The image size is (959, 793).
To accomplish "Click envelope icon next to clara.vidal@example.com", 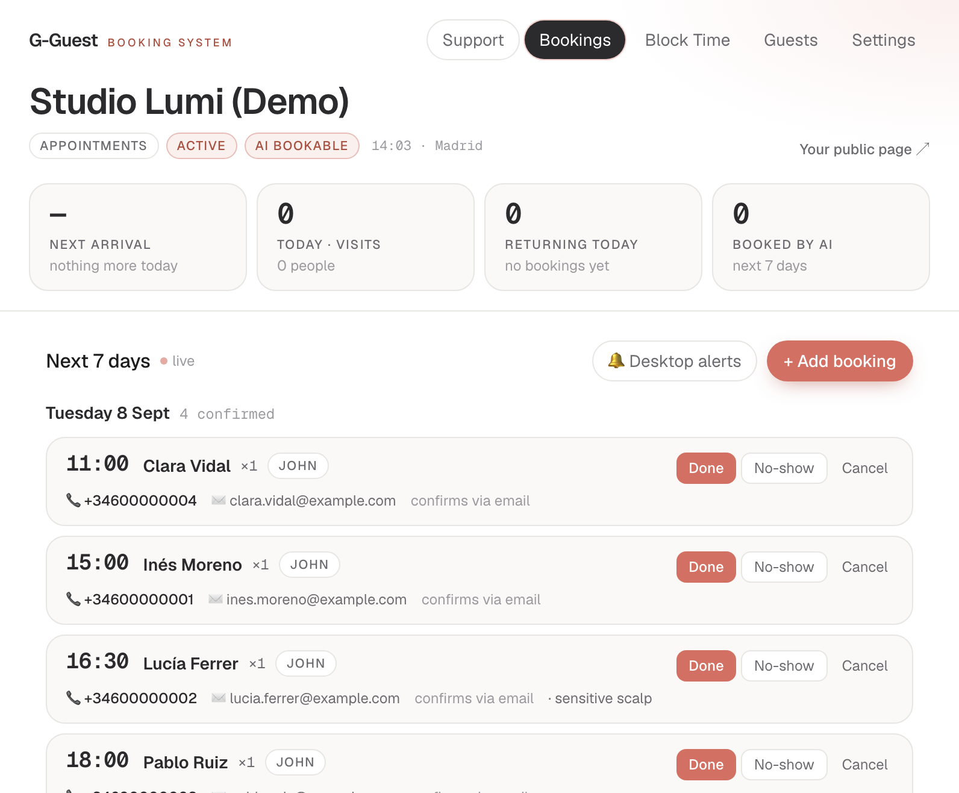I will coord(219,500).
